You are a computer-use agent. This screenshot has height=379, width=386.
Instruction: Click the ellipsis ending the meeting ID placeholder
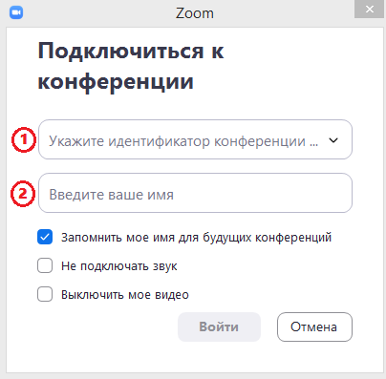313,144
